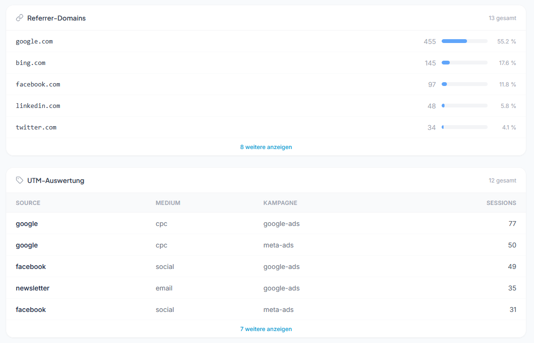The height and width of the screenshot is (343, 534).
Task: Show more UTM rows via '7 weitere anzeigen'
Action: point(266,329)
